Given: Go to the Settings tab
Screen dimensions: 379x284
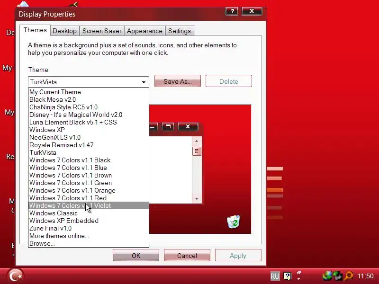Looking at the screenshot, I should click(180, 31).
